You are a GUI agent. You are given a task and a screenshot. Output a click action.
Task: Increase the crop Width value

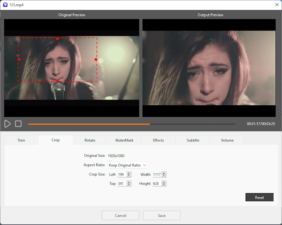(x=164, y=173)
